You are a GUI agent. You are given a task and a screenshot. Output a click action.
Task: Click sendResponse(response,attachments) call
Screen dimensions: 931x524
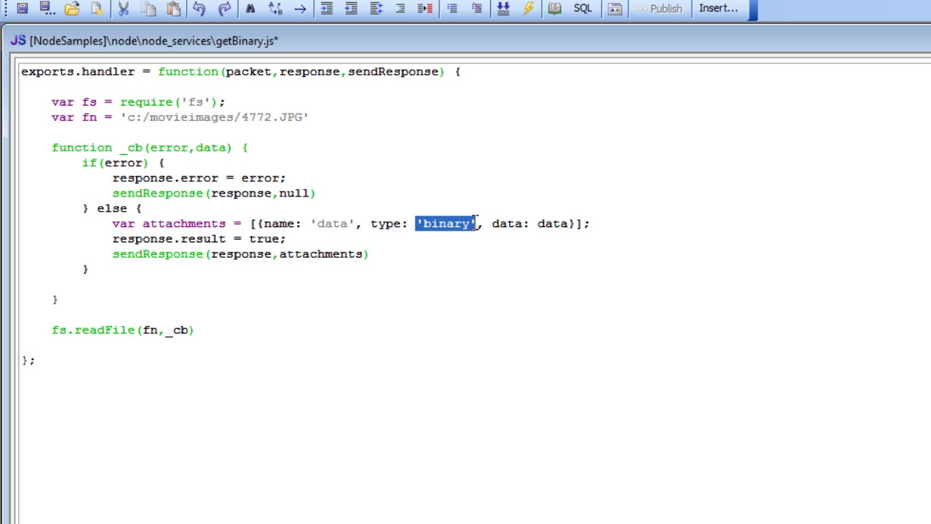[x=241, y=254]
